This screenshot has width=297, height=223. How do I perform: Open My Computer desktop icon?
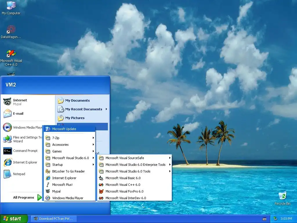point(11,8)
